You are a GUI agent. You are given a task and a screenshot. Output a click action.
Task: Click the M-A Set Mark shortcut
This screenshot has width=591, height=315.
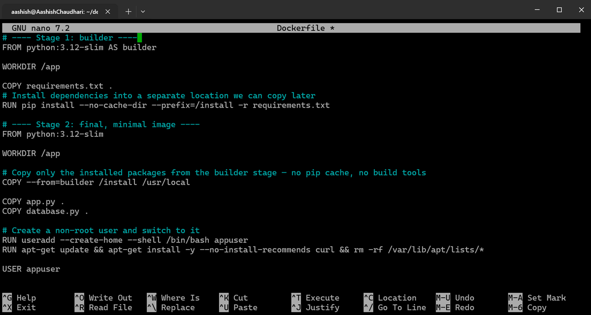point(537,298)
